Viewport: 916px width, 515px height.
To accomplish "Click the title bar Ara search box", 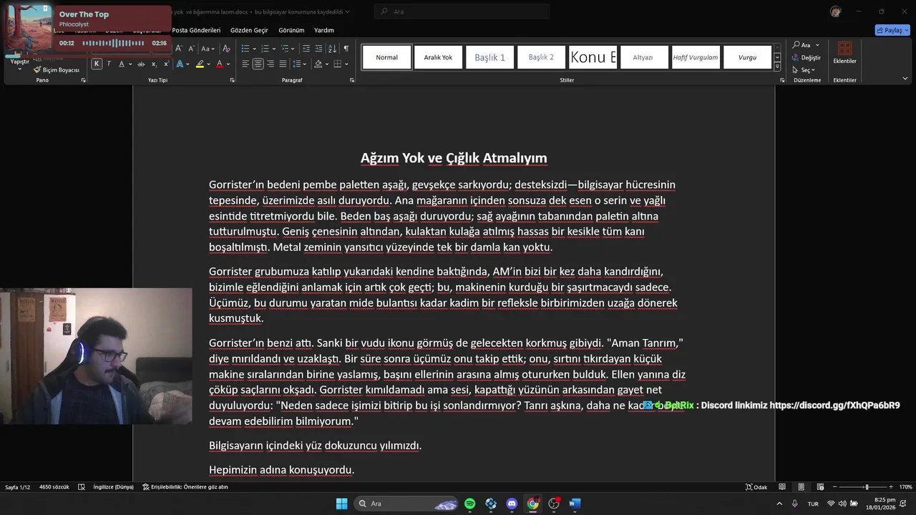I will coord(462,11).
